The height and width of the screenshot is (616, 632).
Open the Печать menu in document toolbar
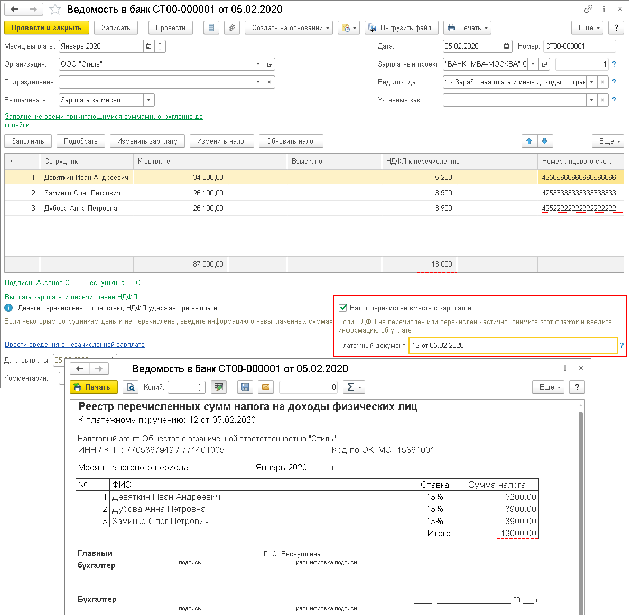click(x=467, y=27)
